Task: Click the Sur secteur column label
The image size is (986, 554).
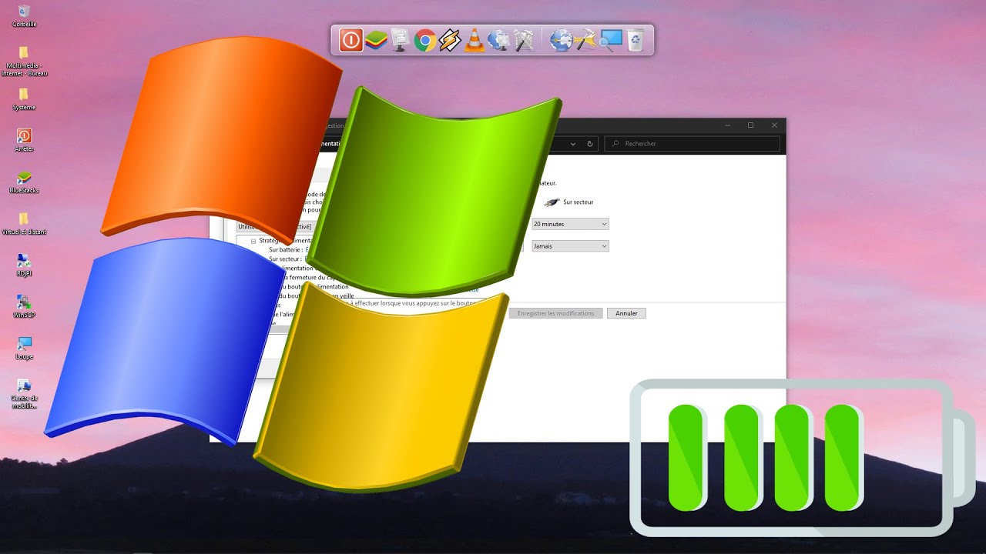Action: [x=579, y=202]
